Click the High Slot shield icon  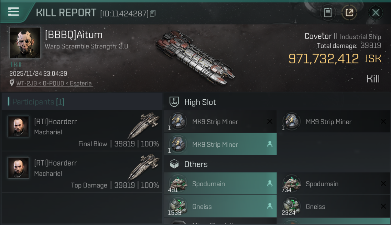174,102
